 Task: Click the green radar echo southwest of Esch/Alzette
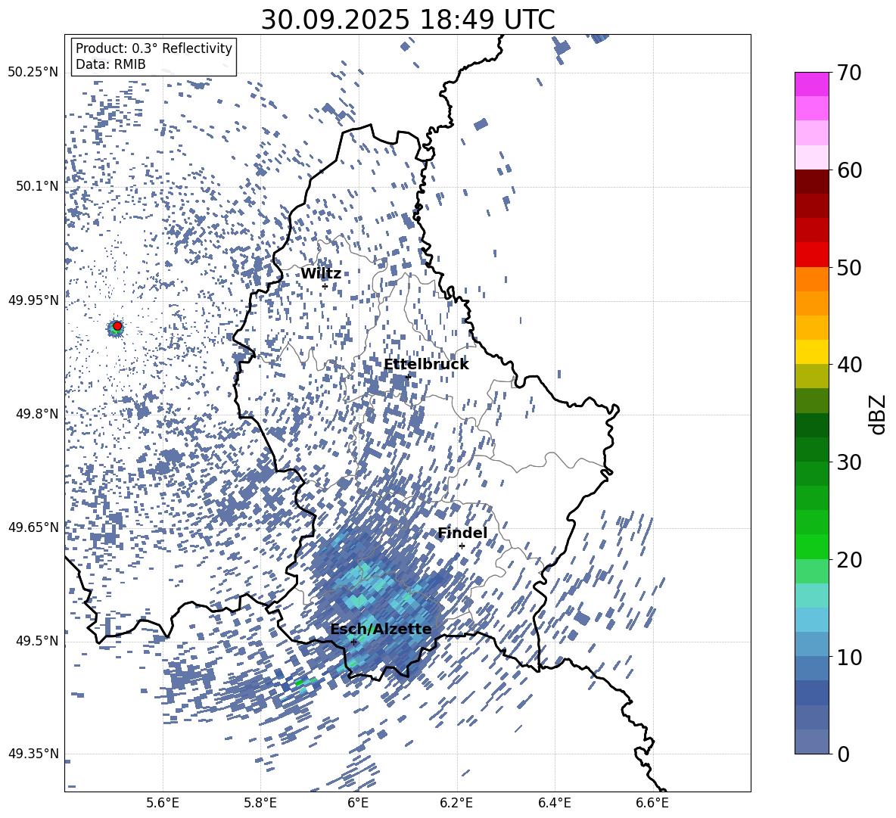pyautogui.click(x=299, y=683)
